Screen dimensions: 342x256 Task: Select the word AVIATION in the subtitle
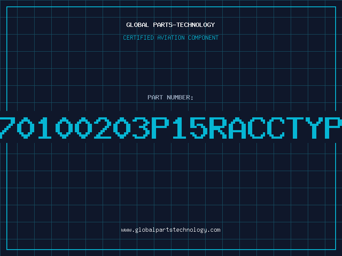click(x=171, y=38)
